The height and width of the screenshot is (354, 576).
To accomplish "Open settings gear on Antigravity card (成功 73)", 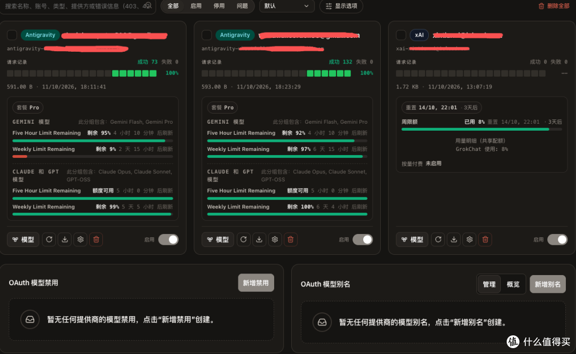I will click(81, 239).
